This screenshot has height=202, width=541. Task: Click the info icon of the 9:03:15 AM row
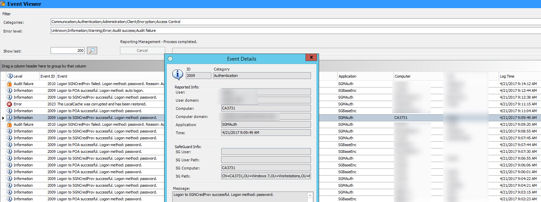tap(10, 192)
